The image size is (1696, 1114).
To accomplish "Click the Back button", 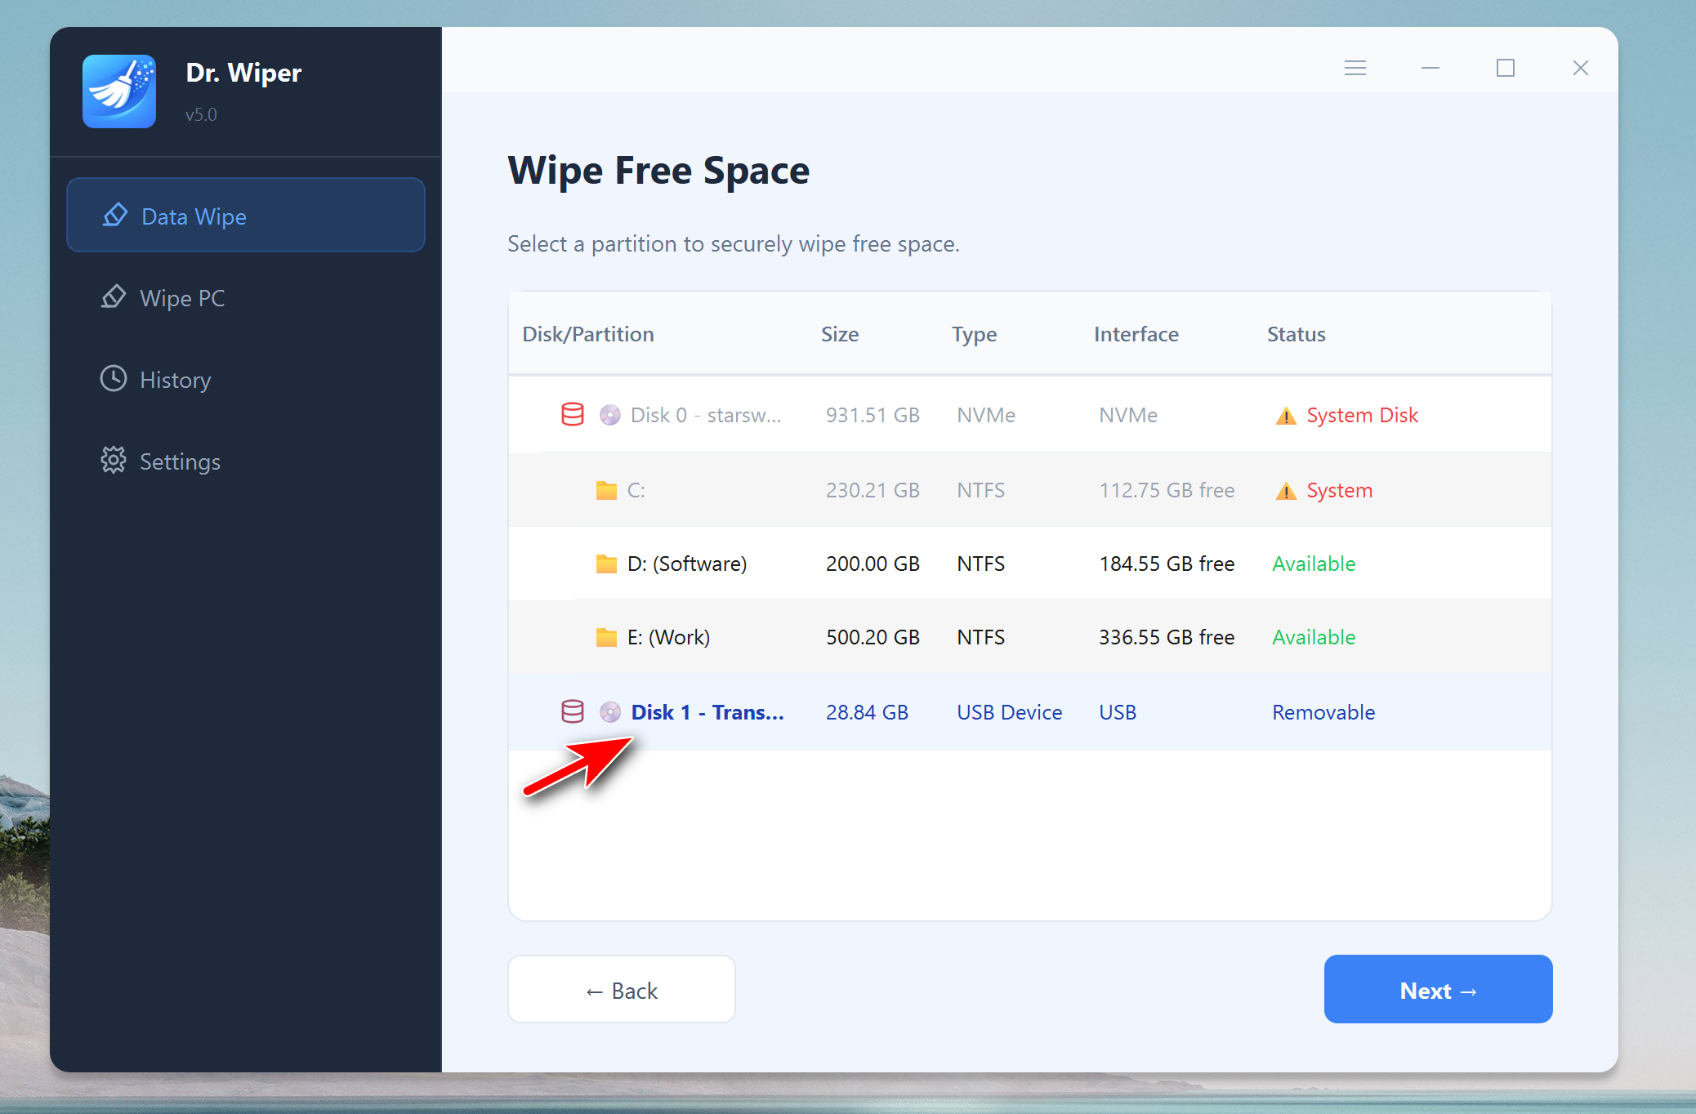I will (621, 989).
